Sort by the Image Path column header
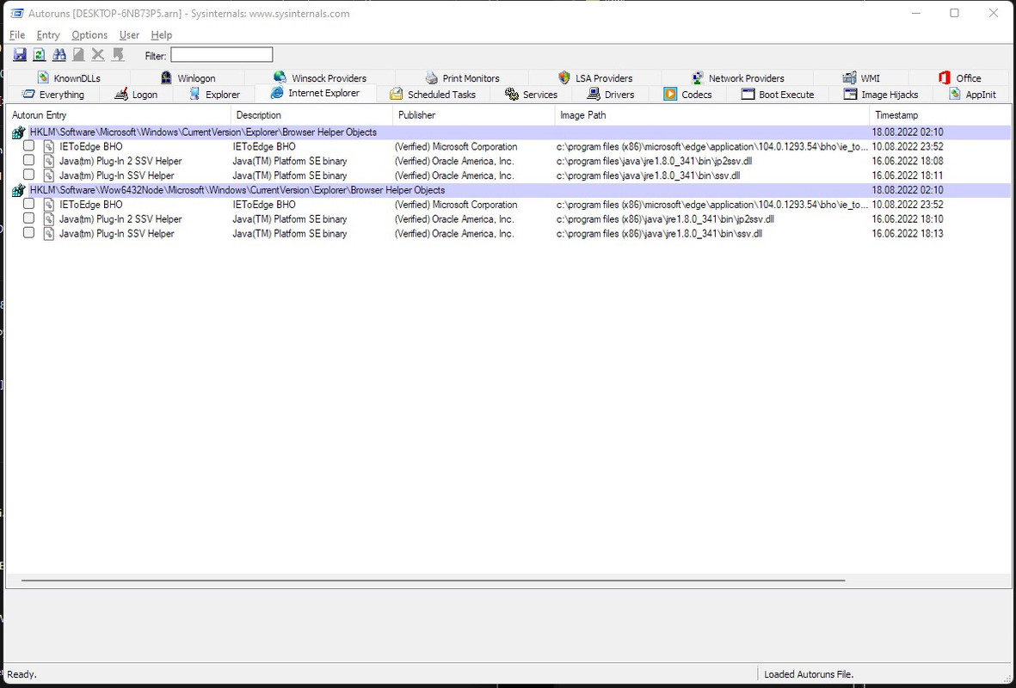Image resolution: width=1016 pixels, height=688 pixels. (712, 115)
